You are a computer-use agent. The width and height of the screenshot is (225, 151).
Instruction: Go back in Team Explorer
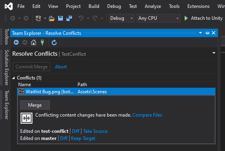point(16,42)
